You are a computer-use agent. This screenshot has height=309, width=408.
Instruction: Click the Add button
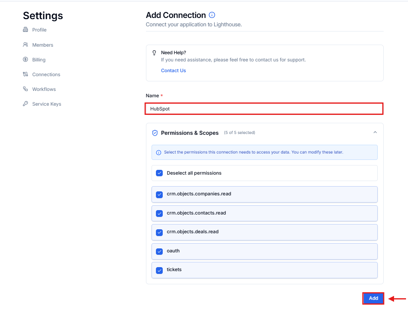pos(373,298)
